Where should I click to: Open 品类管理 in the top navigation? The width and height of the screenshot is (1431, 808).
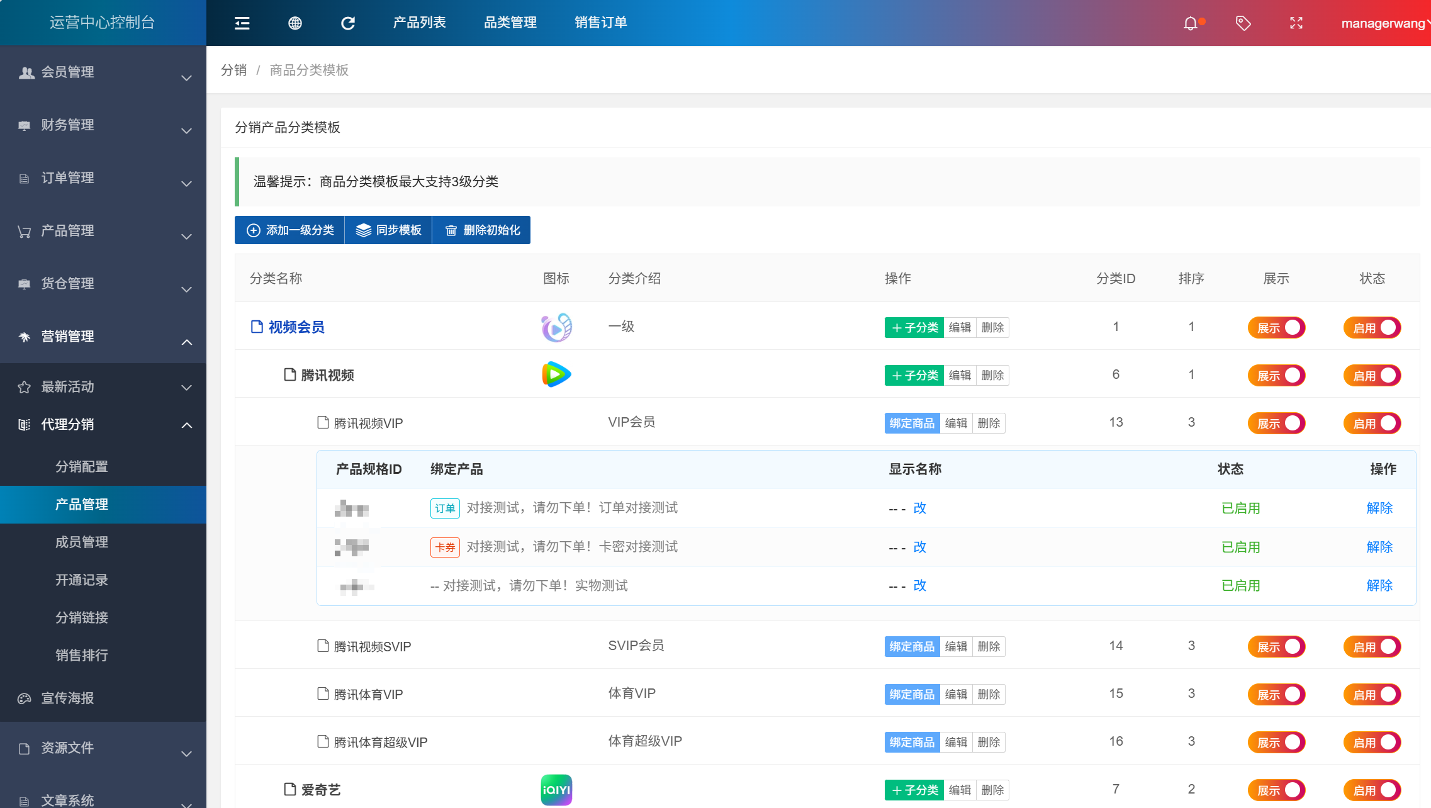click(x=510, y=23)
